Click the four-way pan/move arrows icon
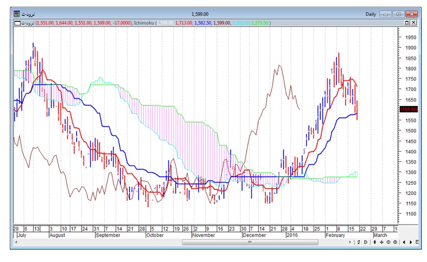 (x=381, y=242)
